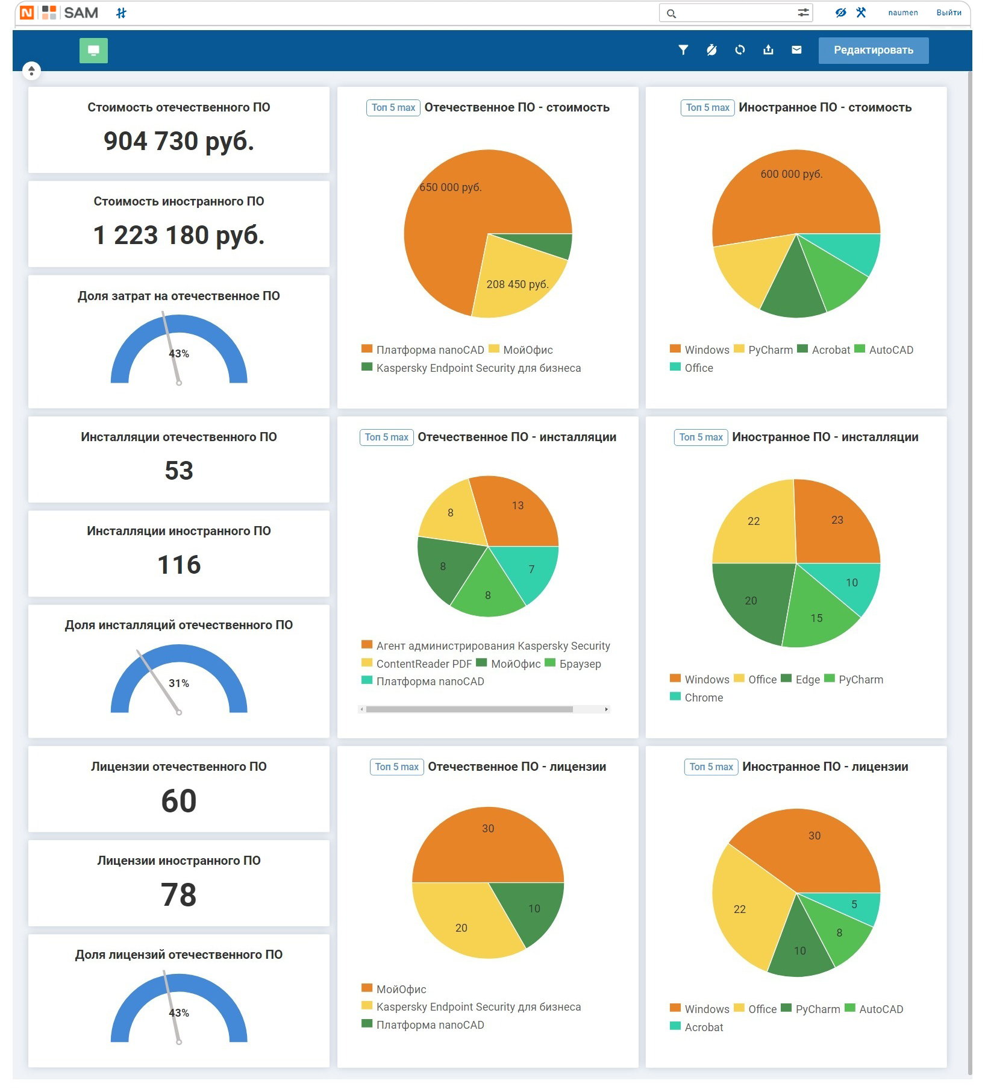Refresh dashboard with the circular arrows icon
The image size is (985, 1092).
tap(740, 50)
